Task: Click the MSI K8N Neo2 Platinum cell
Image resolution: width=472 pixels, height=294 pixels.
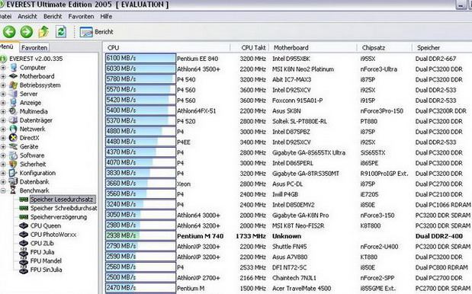Action: click(303, 69)
